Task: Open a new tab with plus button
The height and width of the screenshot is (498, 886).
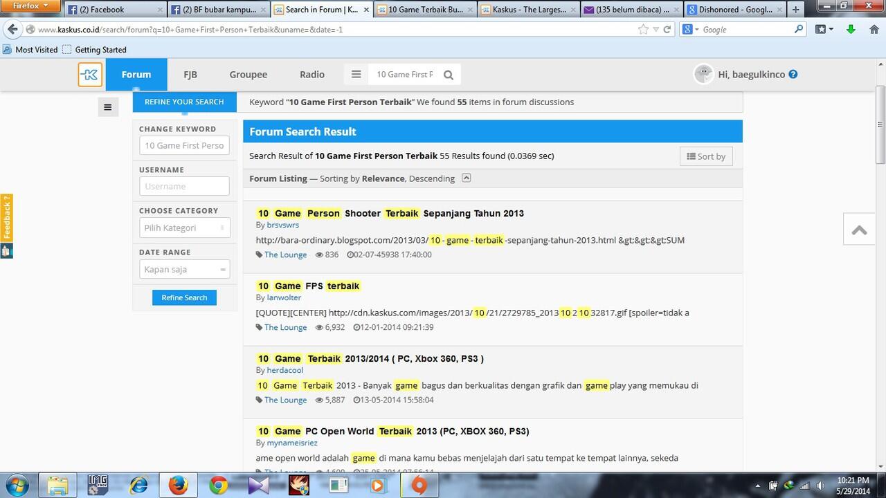Action: 795,10
